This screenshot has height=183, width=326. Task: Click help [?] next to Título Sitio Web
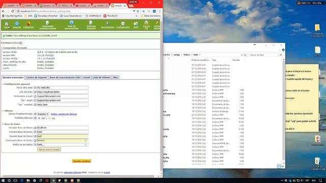35,88
